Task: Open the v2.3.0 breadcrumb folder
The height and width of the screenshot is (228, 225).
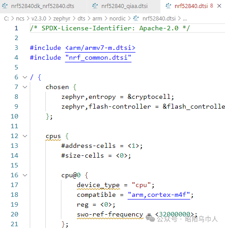Action: coord(39,19)
